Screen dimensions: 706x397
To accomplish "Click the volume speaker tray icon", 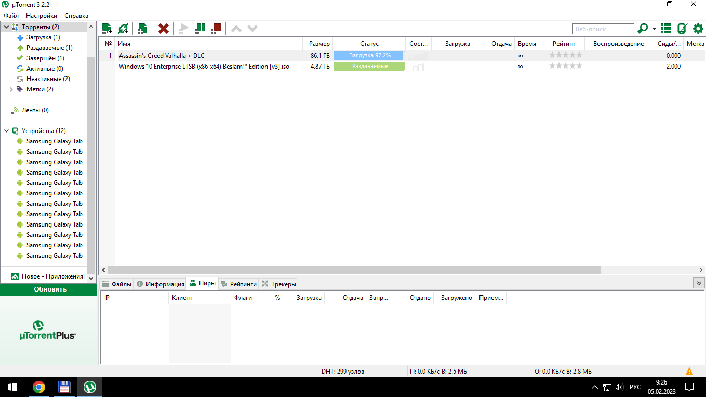I will click(619, 387).
